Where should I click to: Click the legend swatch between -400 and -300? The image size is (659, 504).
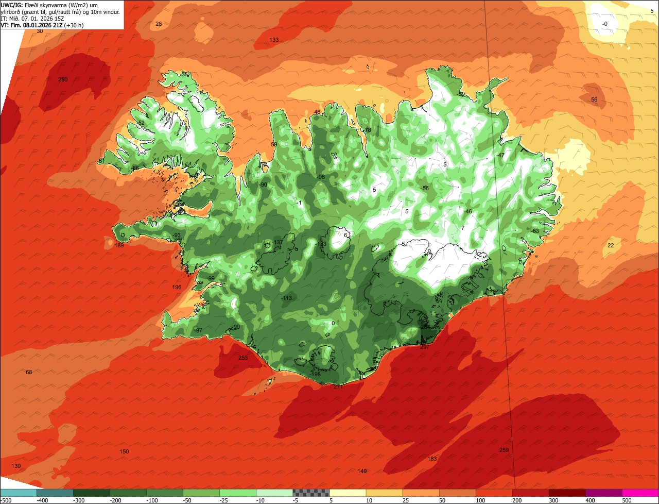pyautogui.click(x=55, y=493)
